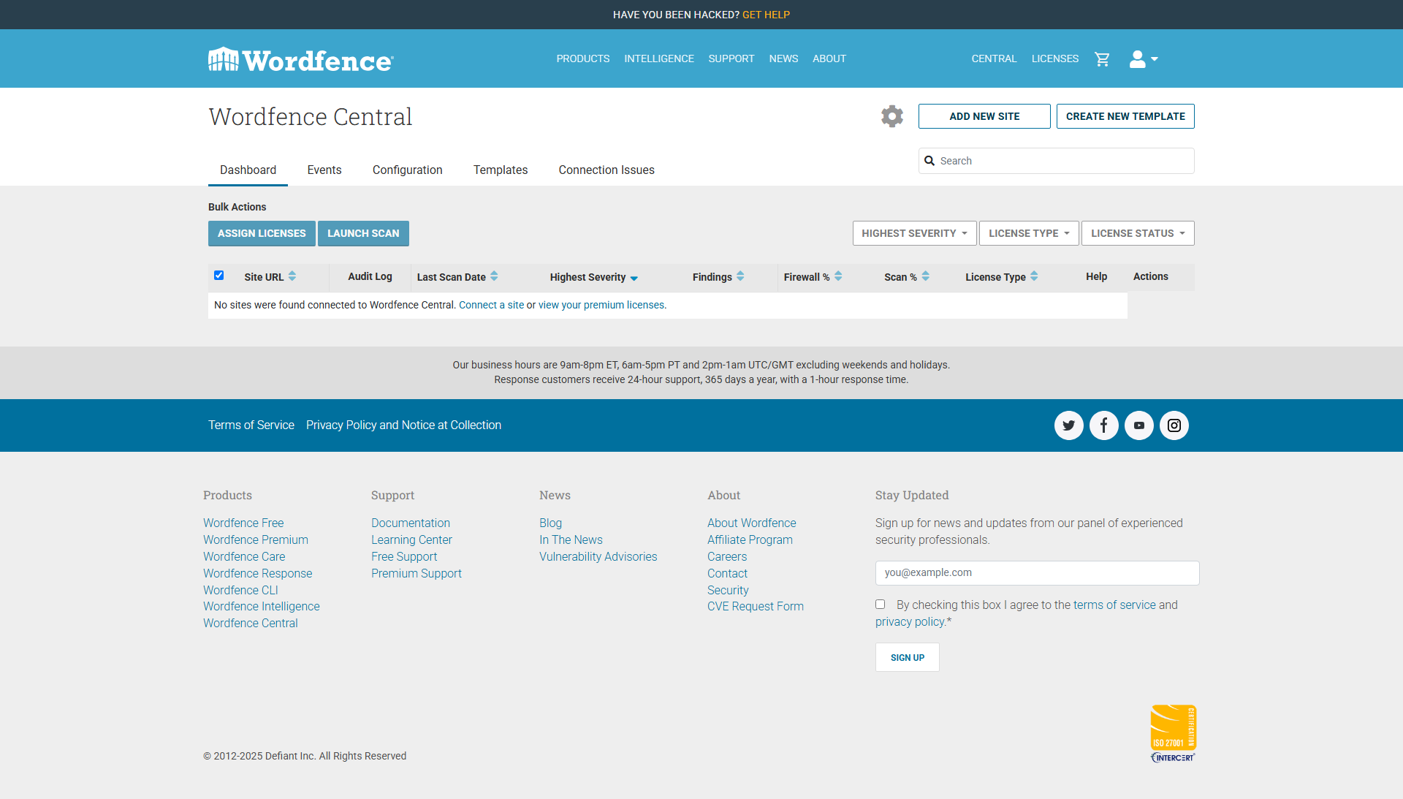1403x799 pixels.
Task: Open the shopping cart icon
Action: [x=1102, y=59]
